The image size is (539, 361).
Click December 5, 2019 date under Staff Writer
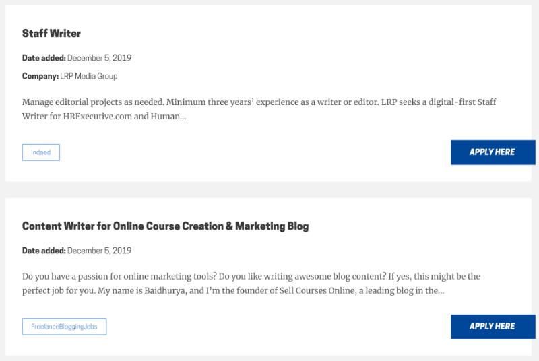99,58
